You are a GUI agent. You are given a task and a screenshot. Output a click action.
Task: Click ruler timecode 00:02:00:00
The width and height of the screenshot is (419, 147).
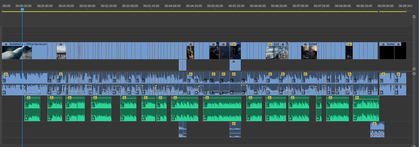87,6
